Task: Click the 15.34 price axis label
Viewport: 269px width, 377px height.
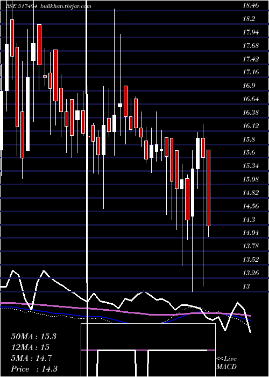Action: coord(251,166)
